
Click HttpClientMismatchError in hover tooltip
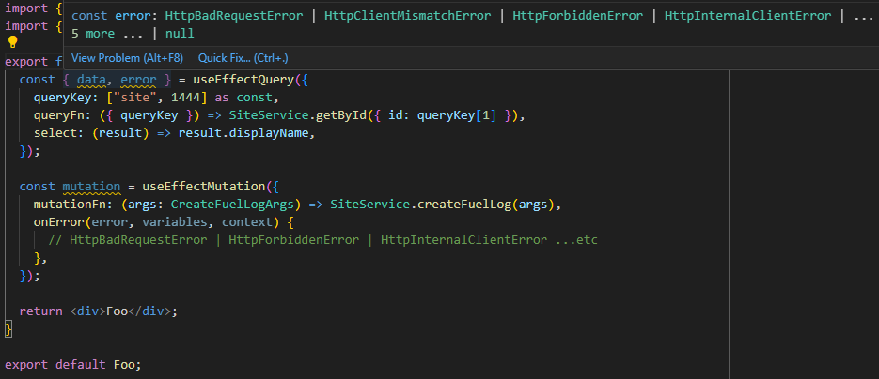(x=406, y=16)
